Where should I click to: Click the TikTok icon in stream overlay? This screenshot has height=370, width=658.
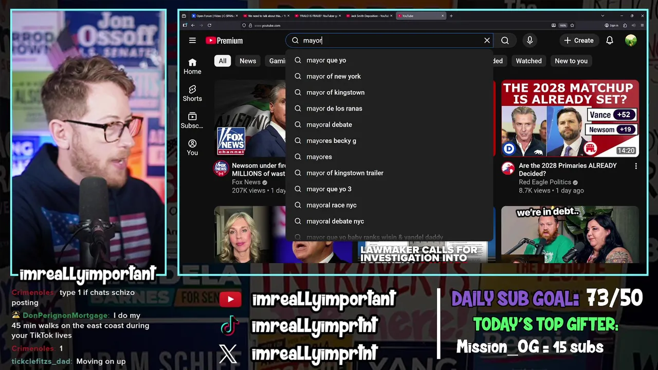tap(230, 326)
